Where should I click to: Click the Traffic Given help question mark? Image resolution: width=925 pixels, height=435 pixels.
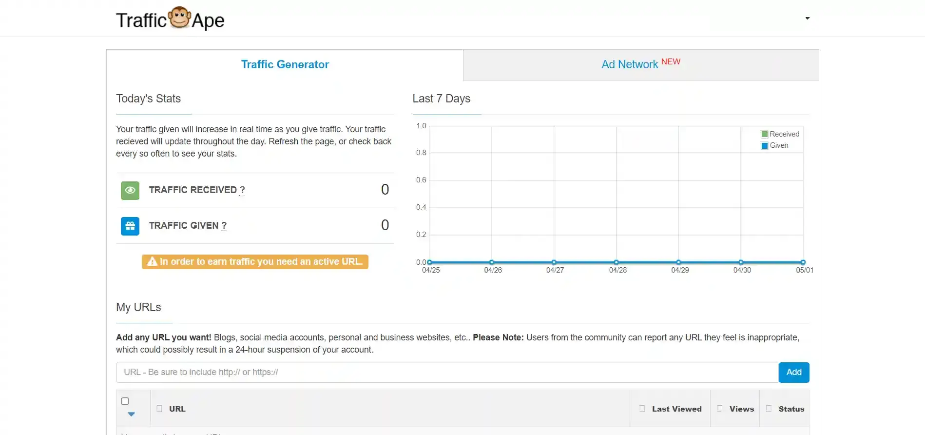224,226
